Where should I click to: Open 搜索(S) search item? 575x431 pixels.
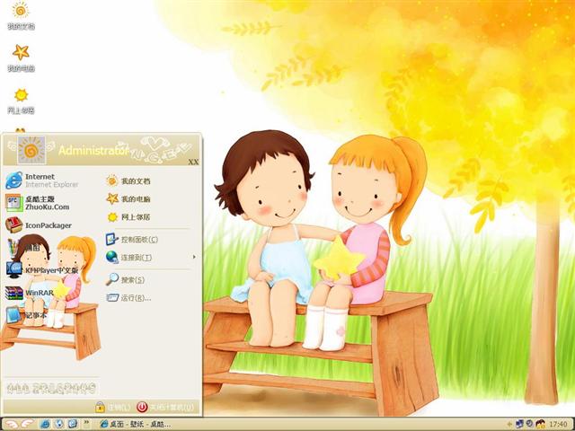coord(125,279)
